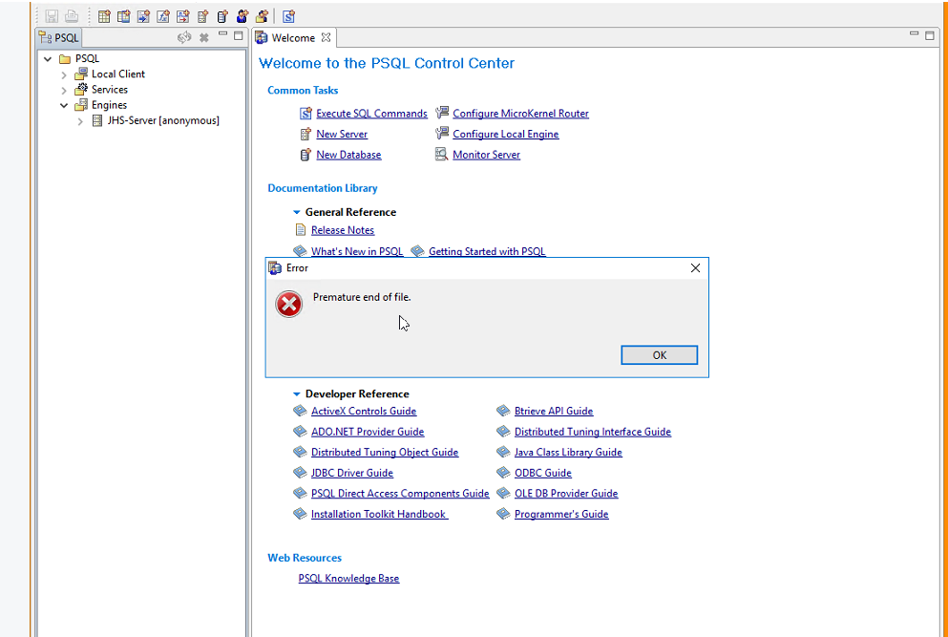Click the New Database cylinder toolbar icon
The width and height of the screenshot is (948, 637).
click(222, 16)
